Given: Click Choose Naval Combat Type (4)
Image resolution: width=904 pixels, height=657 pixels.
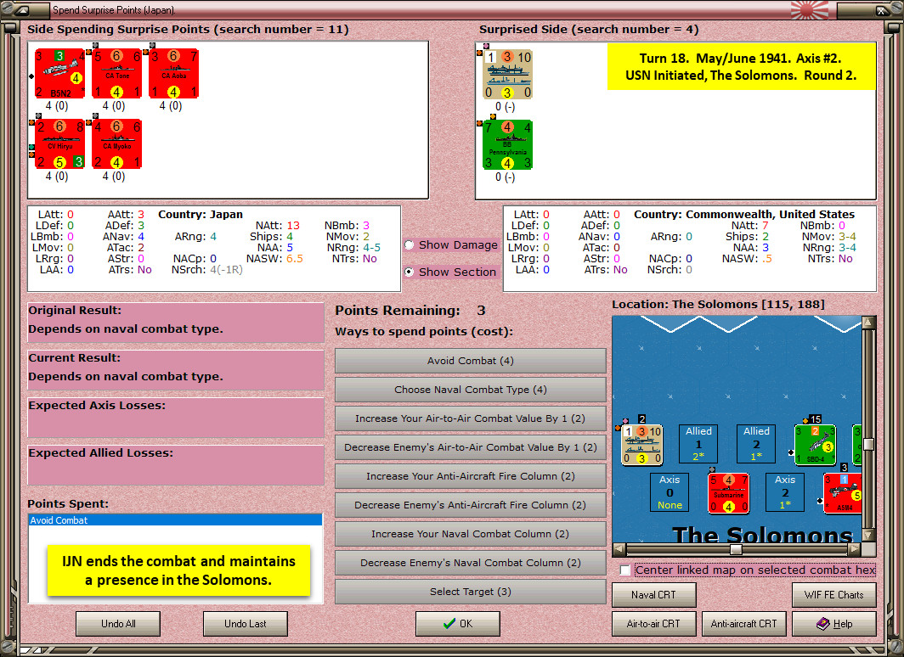Looking at the screenshot, I should pyautogui.click(x=471, y=390).
